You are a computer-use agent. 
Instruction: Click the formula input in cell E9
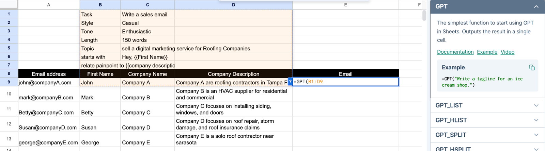pyautogui.click(x=345, y=82)
